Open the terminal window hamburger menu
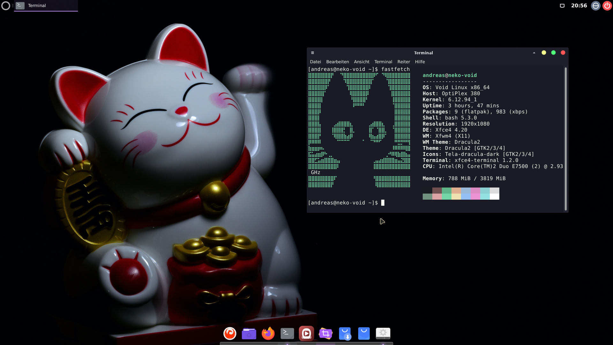Viewport: 613px width, 345px height. (x=313, y=53)
